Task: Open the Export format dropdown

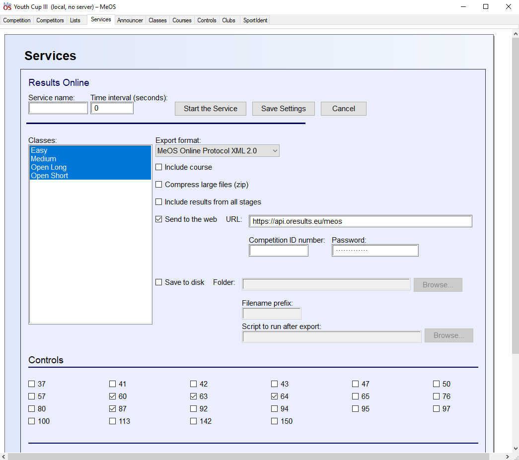Action: pyautogui.click(x=218, y=151)
